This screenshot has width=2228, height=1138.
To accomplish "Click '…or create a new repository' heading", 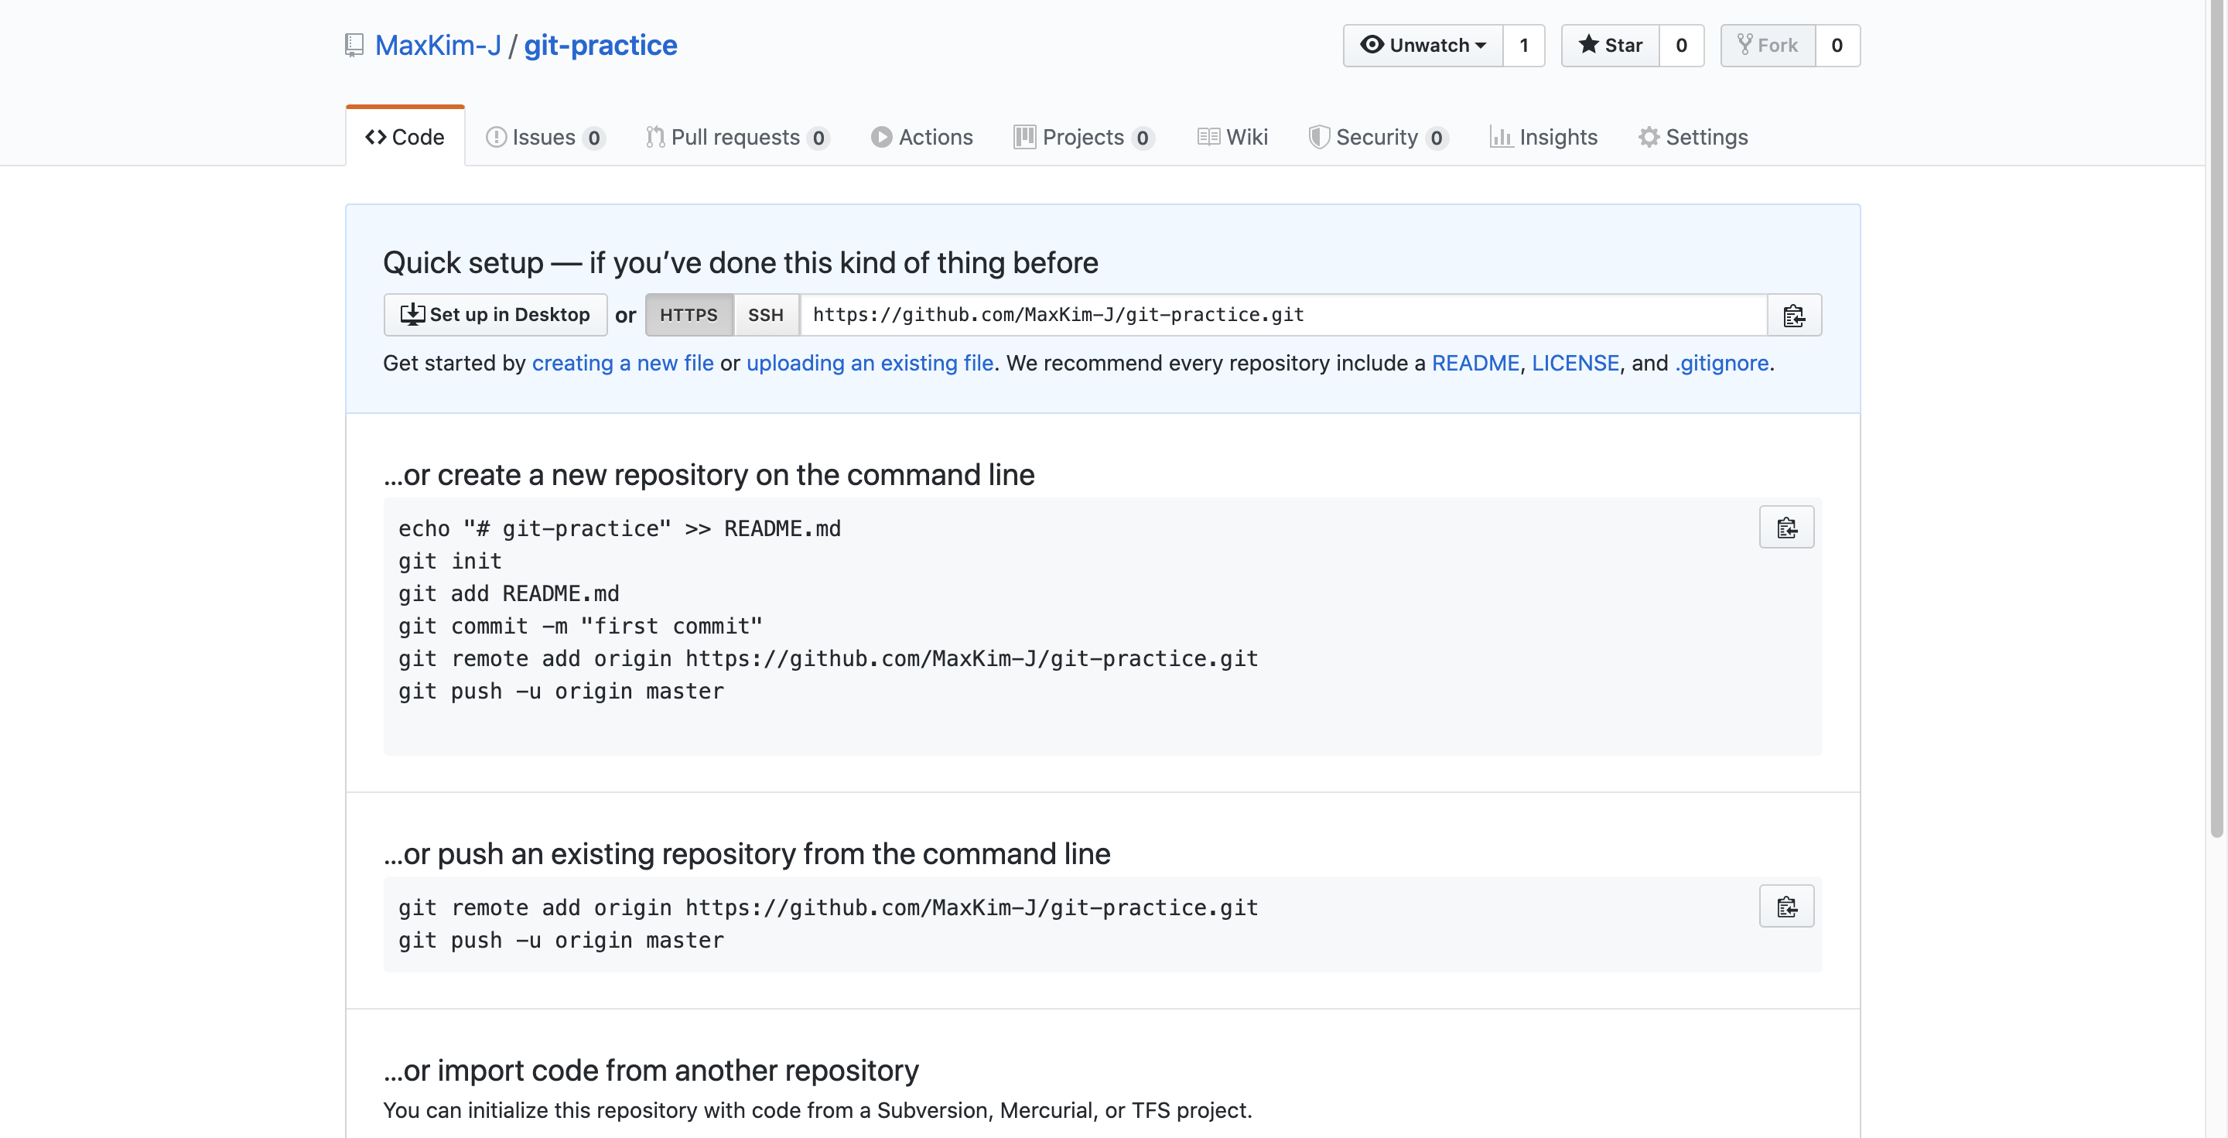I will [709, 475].
